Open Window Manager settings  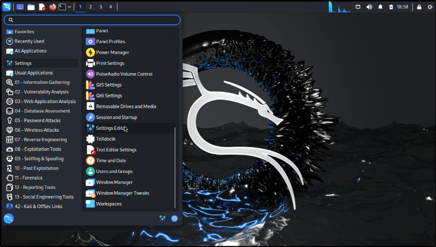tap(130, 182)
